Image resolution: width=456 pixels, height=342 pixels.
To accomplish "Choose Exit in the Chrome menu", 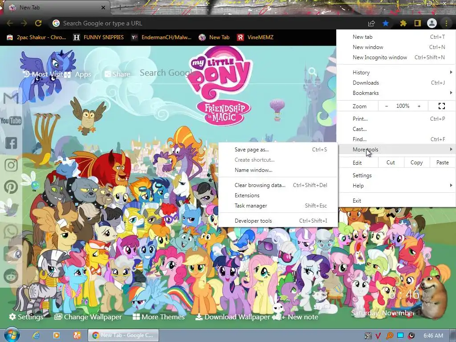I will click(395, 201).
